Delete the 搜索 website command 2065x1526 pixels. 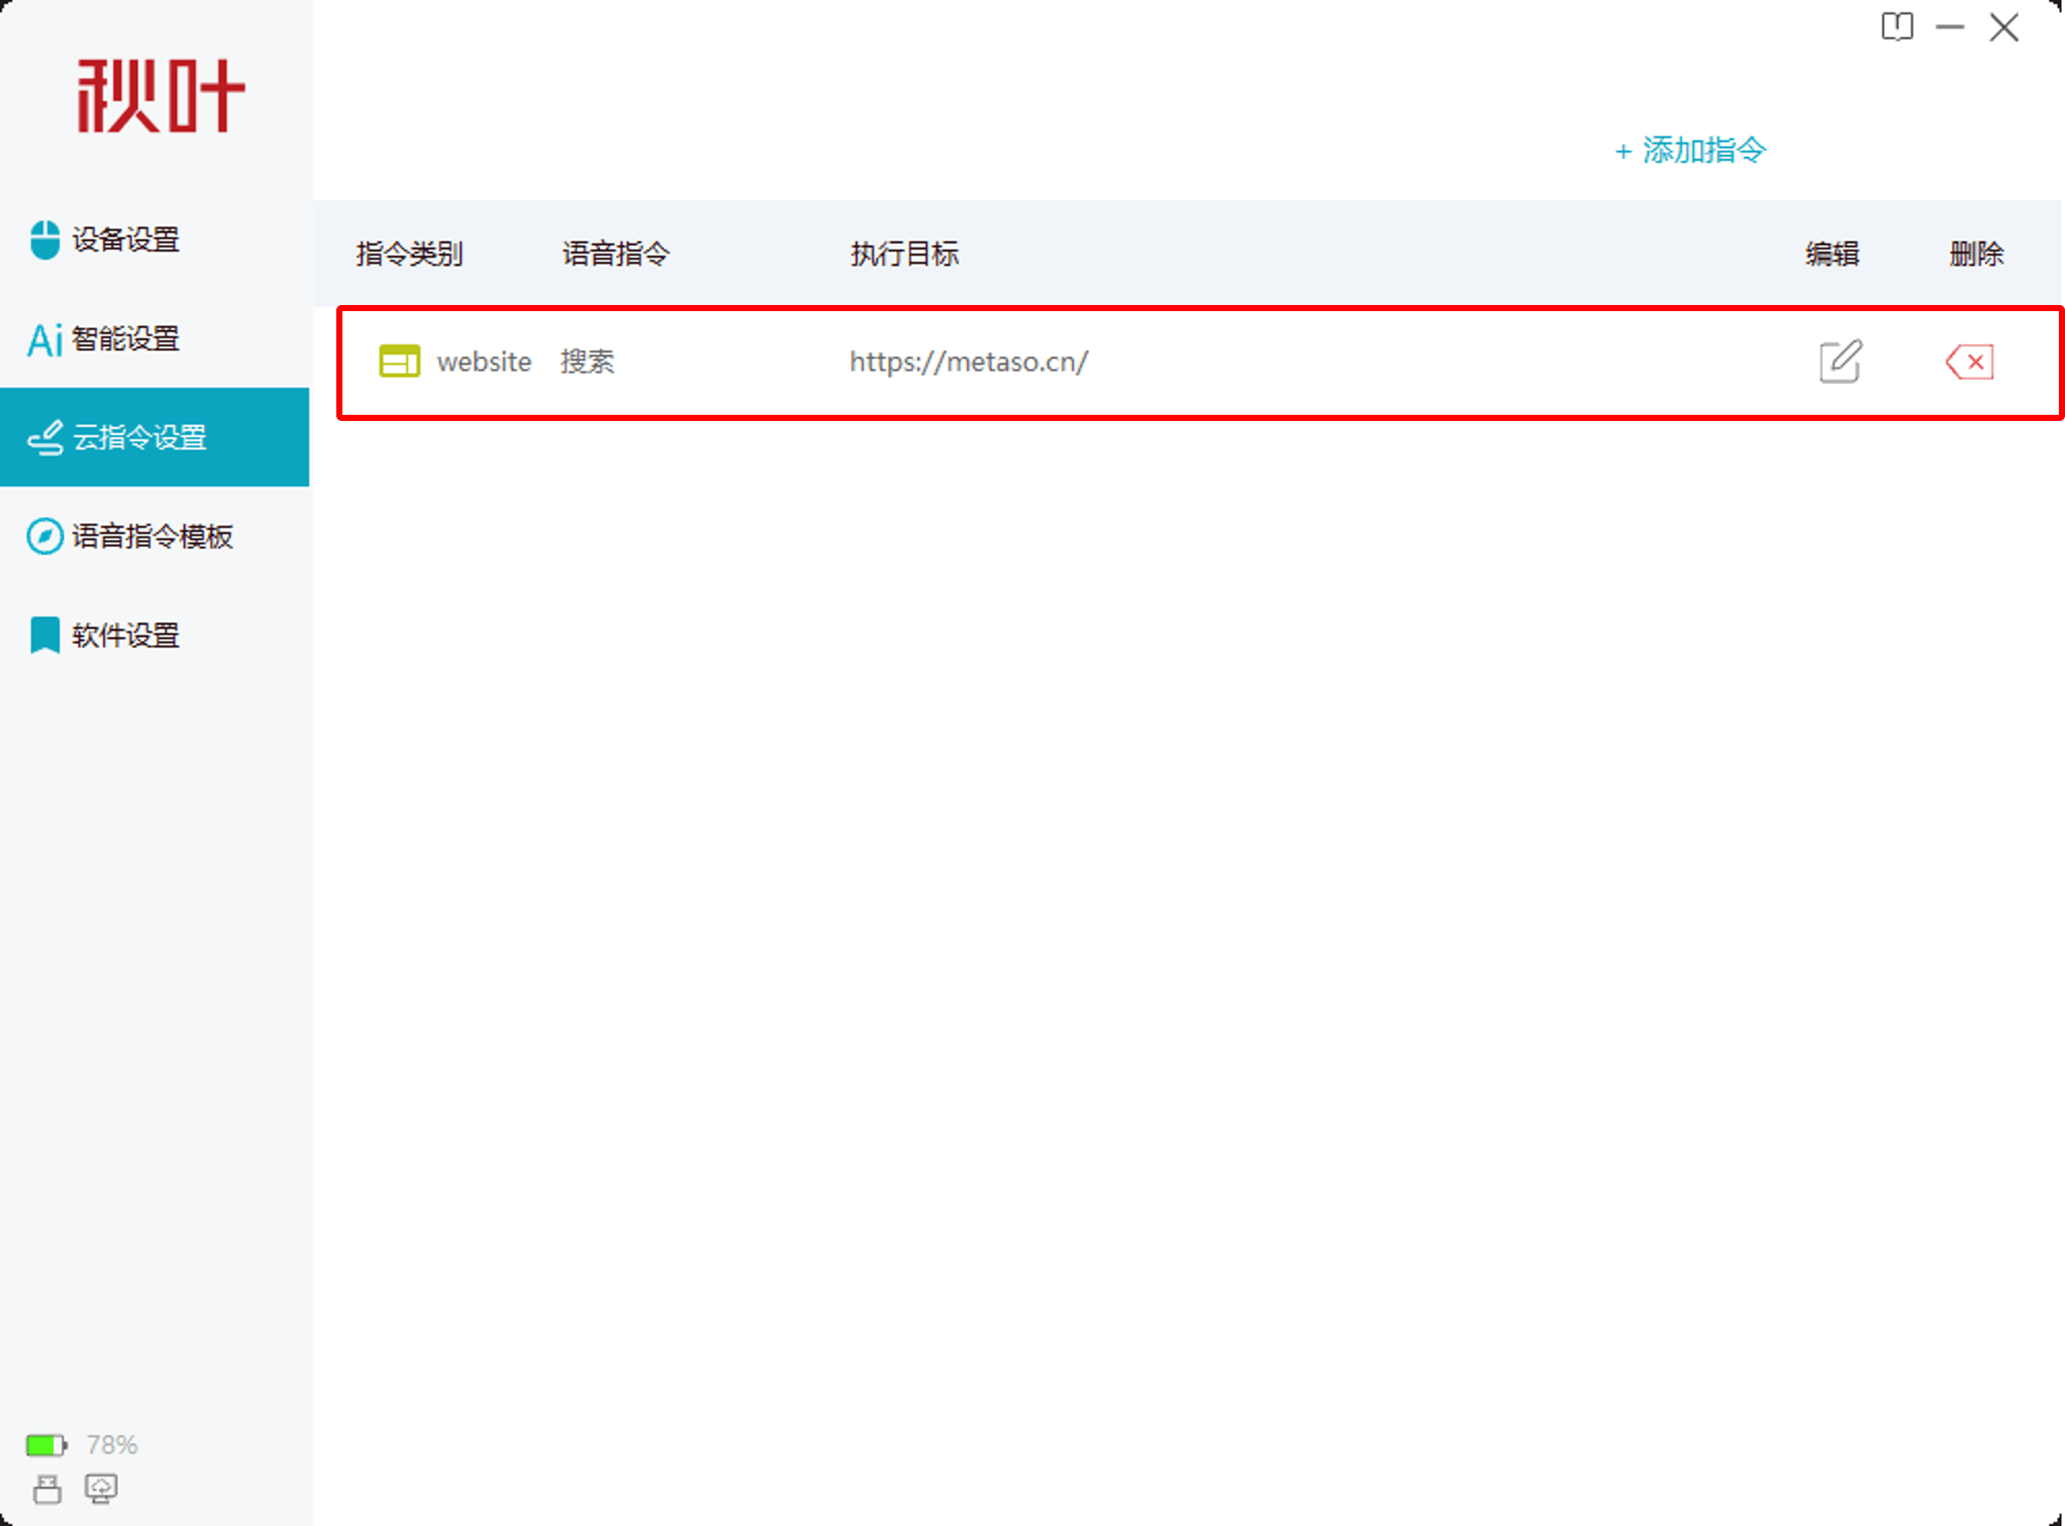coord(1970,361)
